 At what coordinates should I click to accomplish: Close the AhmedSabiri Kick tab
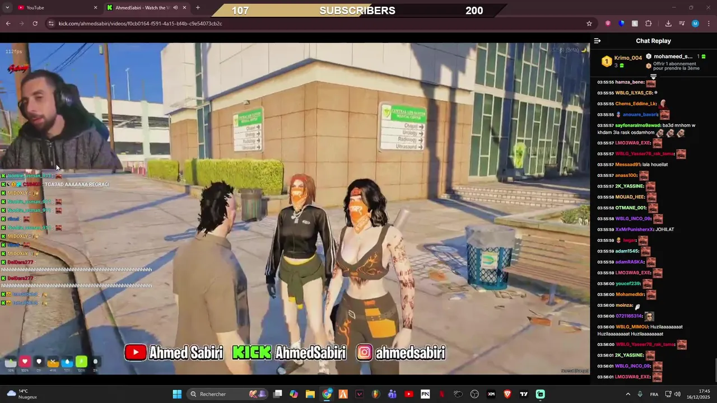[x=184, y=7]
